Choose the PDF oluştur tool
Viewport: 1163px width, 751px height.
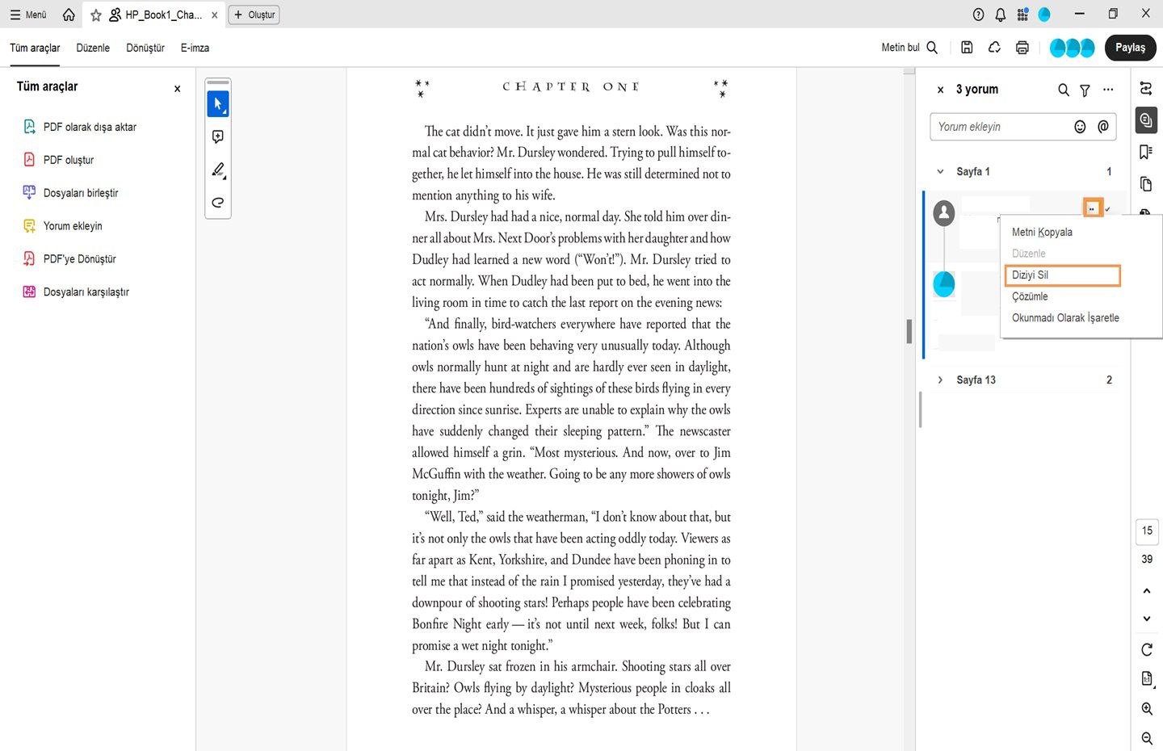[x=58, y=160]
